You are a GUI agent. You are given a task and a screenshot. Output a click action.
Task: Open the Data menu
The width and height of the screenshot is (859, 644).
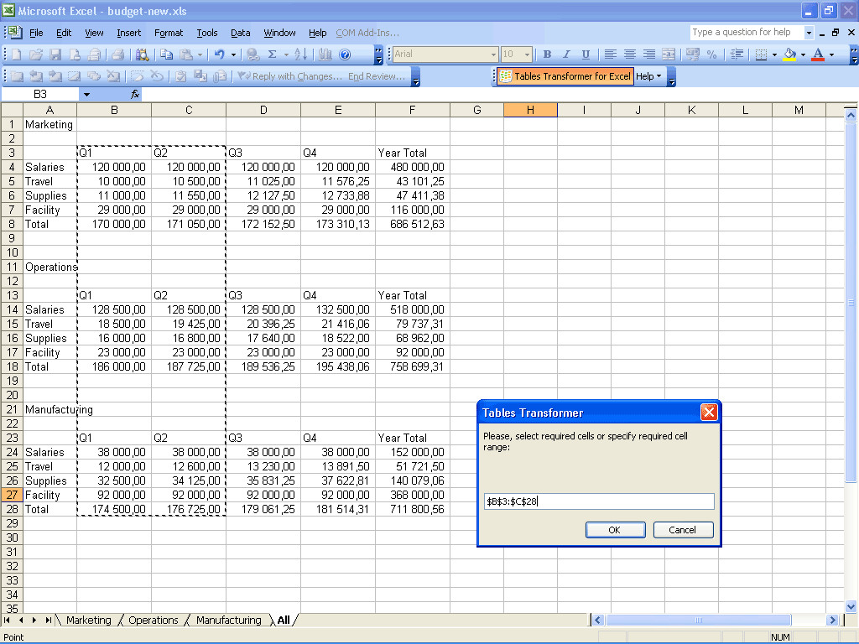240,33
